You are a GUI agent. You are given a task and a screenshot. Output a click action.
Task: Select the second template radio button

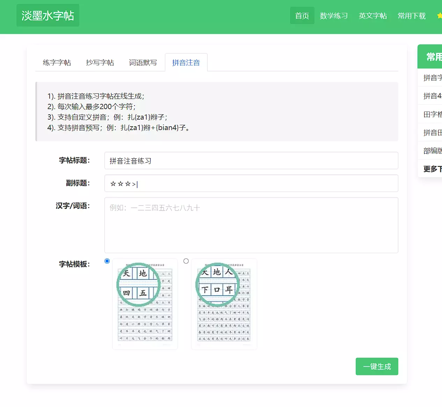tap(186, 261)
